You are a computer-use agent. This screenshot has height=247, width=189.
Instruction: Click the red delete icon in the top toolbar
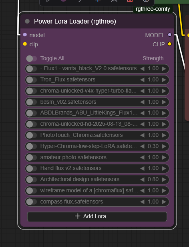(x=130, y=1)
